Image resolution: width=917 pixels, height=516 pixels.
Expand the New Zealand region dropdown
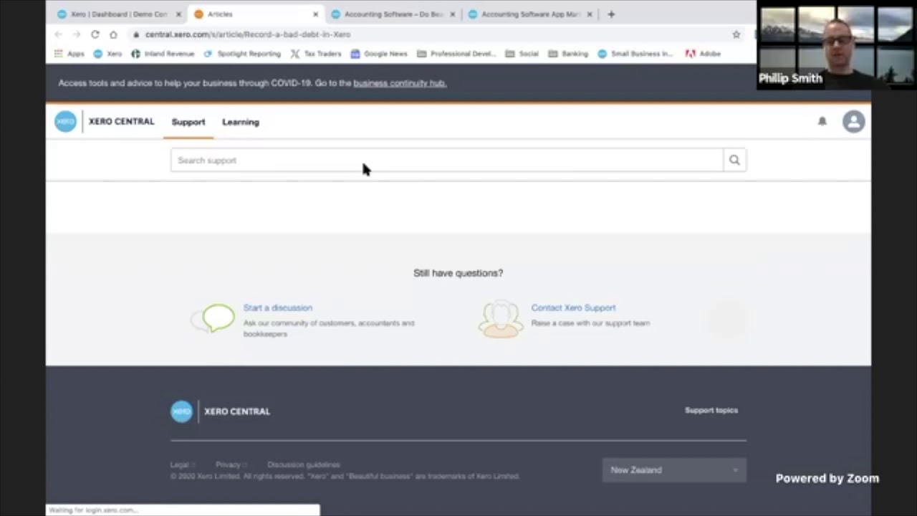(674, 470)
